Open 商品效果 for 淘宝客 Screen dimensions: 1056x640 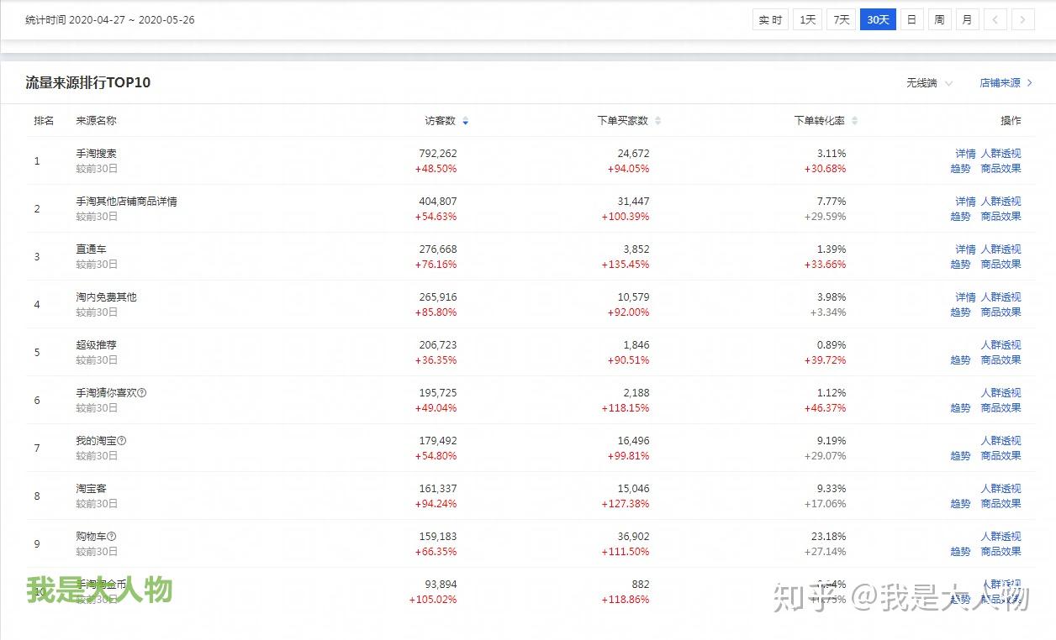point(1001,504)
